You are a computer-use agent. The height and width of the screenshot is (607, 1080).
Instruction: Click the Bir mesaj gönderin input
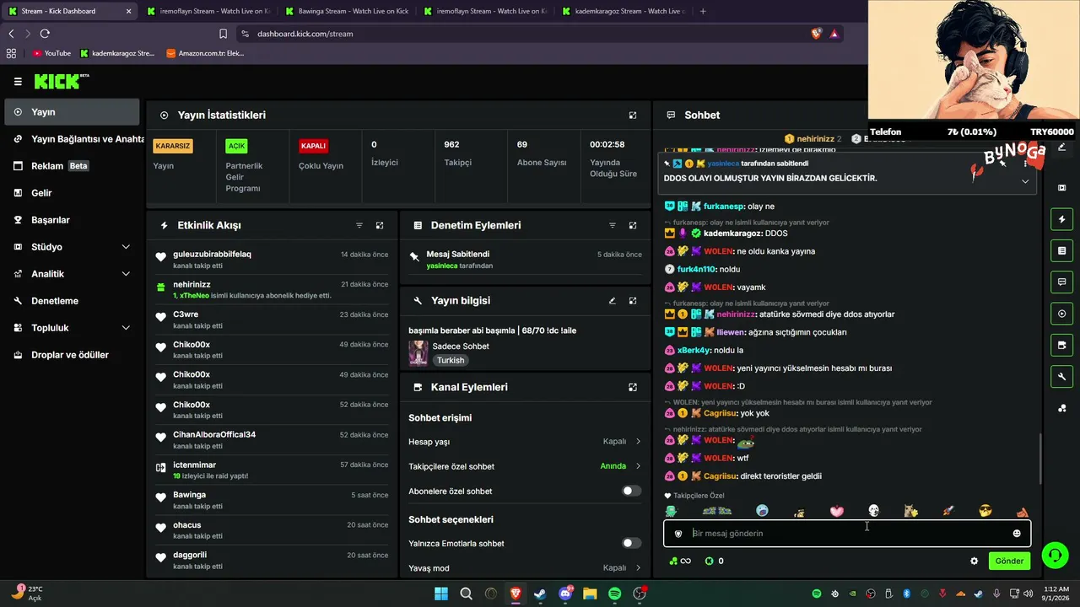click(848, 533)
